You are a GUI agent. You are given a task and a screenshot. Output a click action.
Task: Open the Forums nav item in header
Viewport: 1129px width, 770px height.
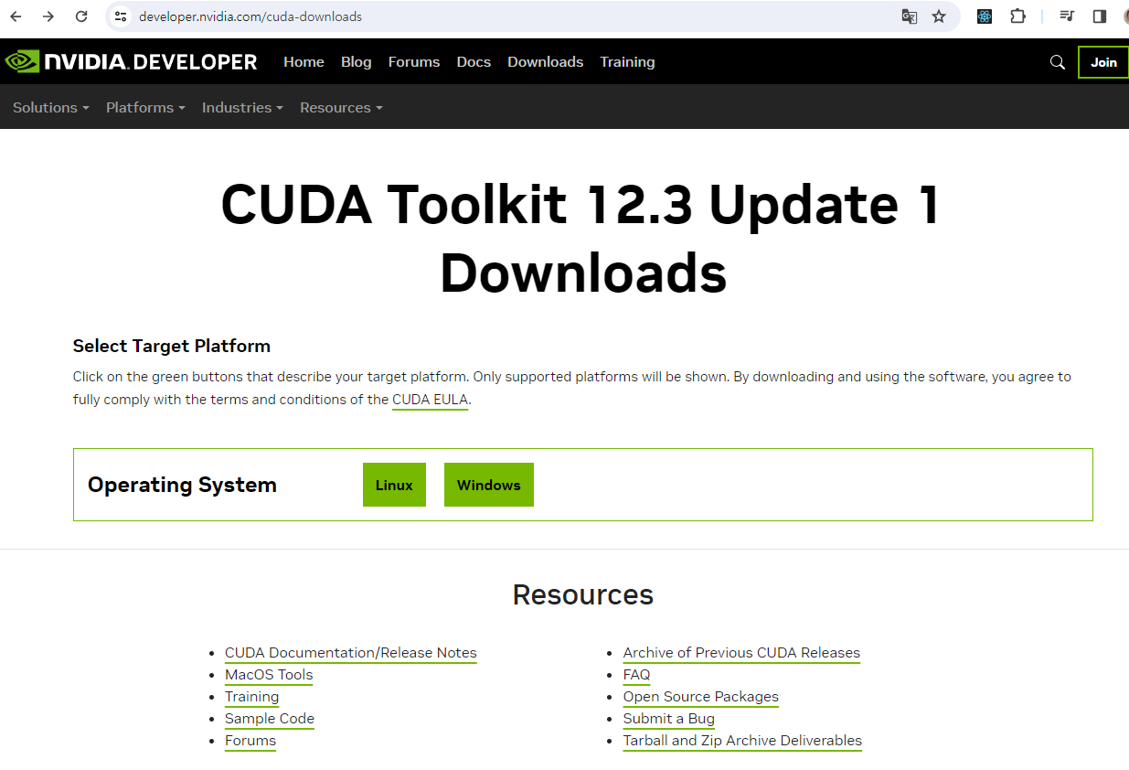click(x=414, y=61)
